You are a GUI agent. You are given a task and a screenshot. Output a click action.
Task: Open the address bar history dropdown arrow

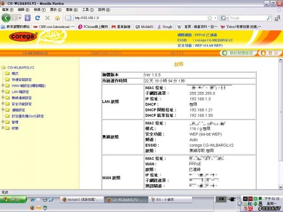215,18
